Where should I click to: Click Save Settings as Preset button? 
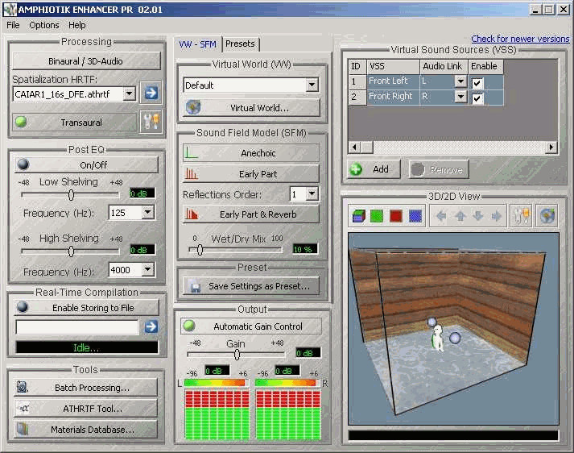(250, 286)
